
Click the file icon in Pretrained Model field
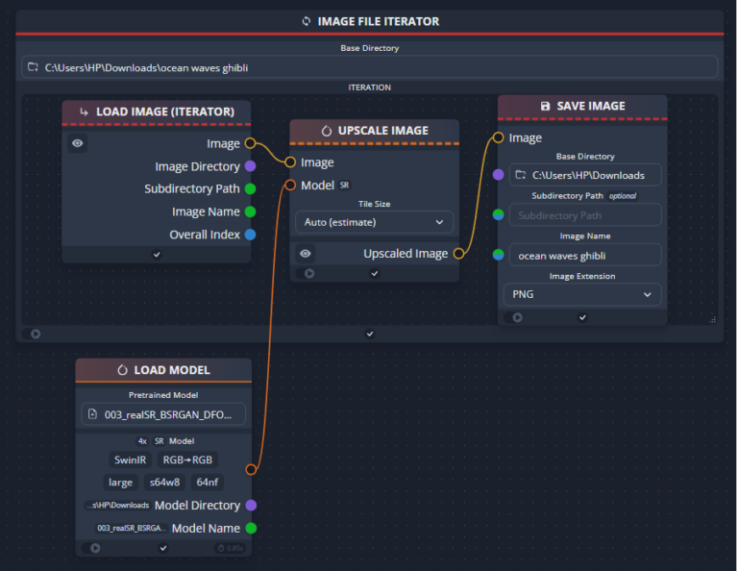pos(93,414)
